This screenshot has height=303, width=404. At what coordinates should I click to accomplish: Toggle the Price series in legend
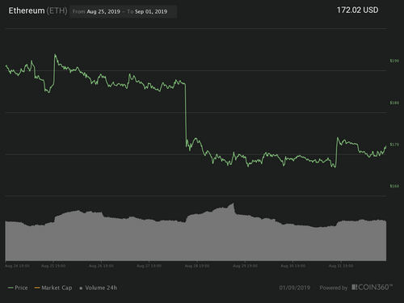click(18, 288)
